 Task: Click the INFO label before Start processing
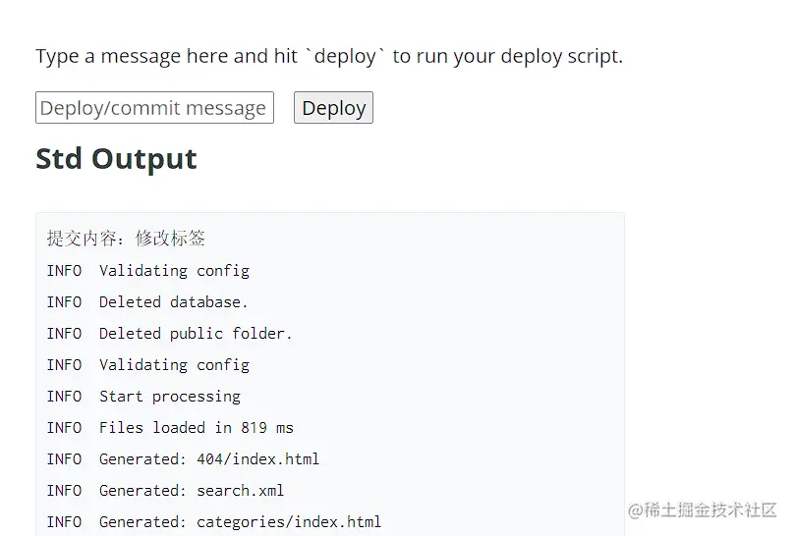click(64, 397)
